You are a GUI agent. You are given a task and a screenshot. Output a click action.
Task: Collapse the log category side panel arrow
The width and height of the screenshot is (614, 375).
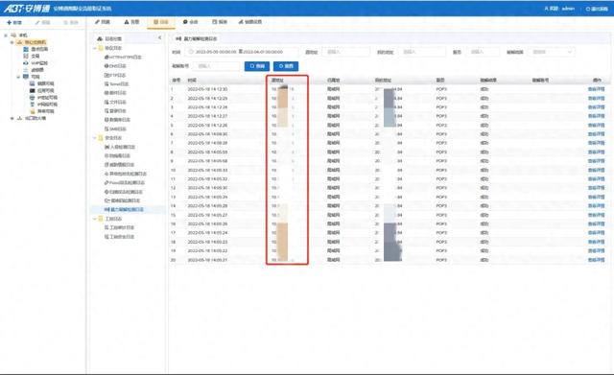click(160, 38)
